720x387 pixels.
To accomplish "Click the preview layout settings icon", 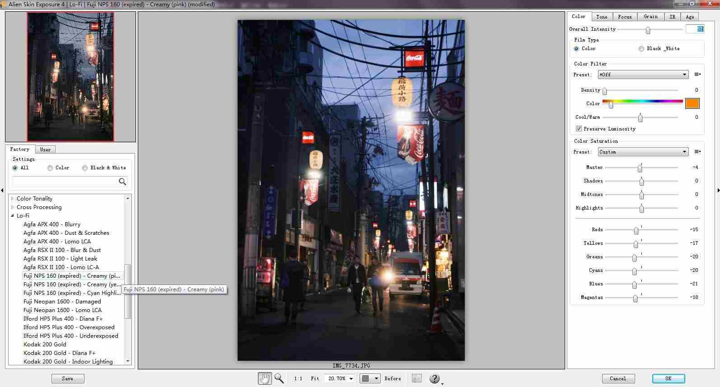I will [417, 378].
